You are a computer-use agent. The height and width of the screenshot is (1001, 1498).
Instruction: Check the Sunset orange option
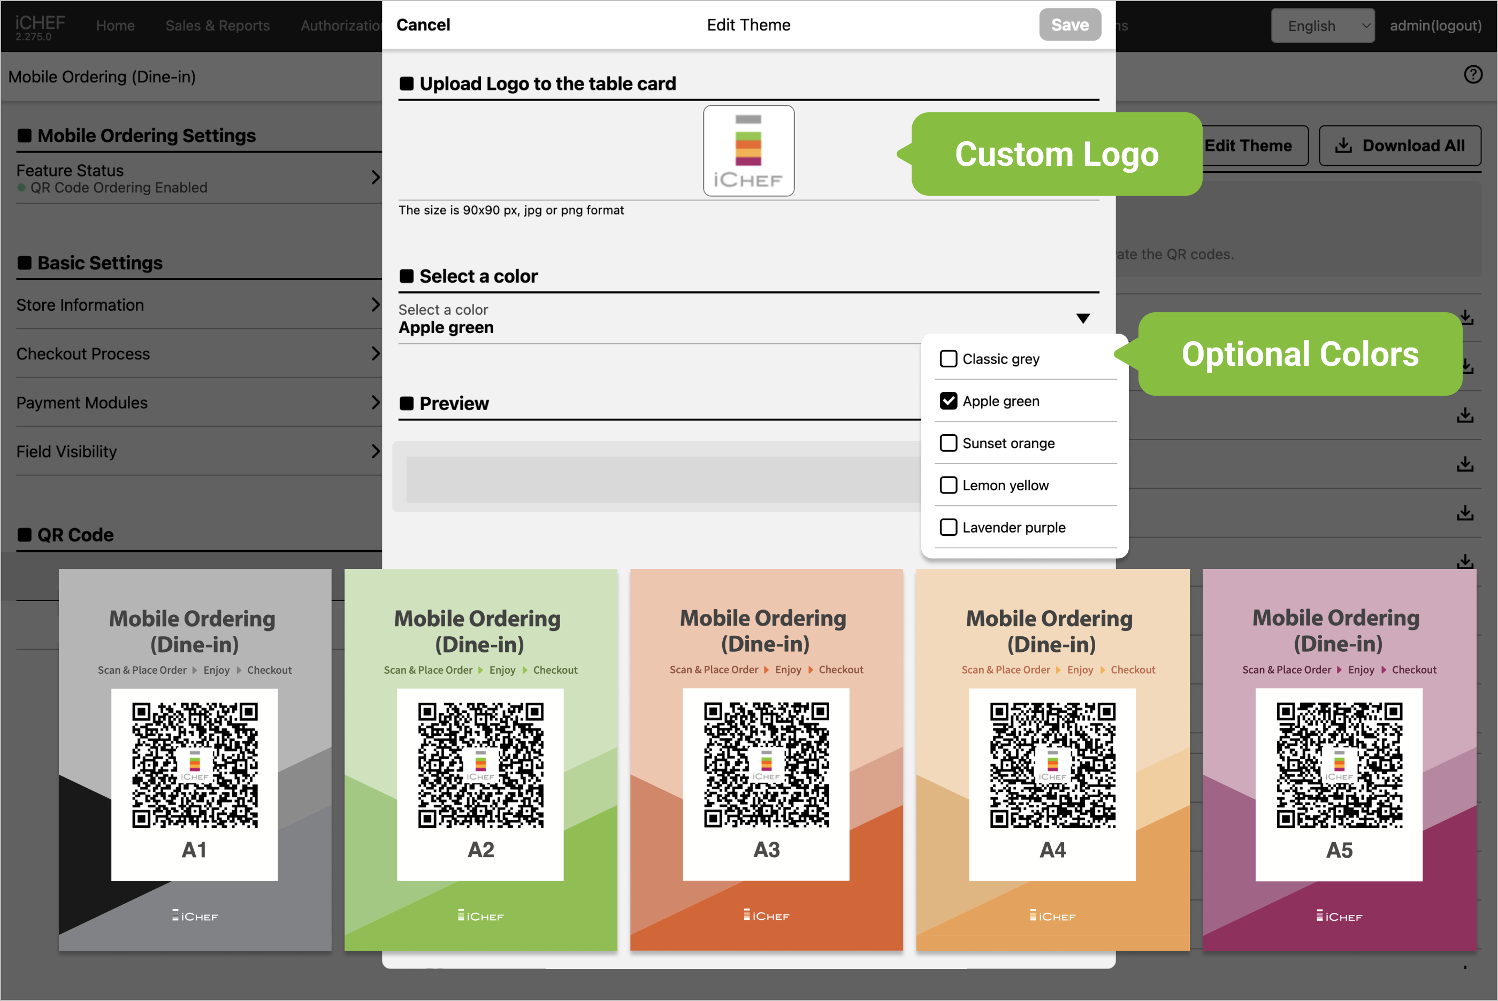click(948, 443)
